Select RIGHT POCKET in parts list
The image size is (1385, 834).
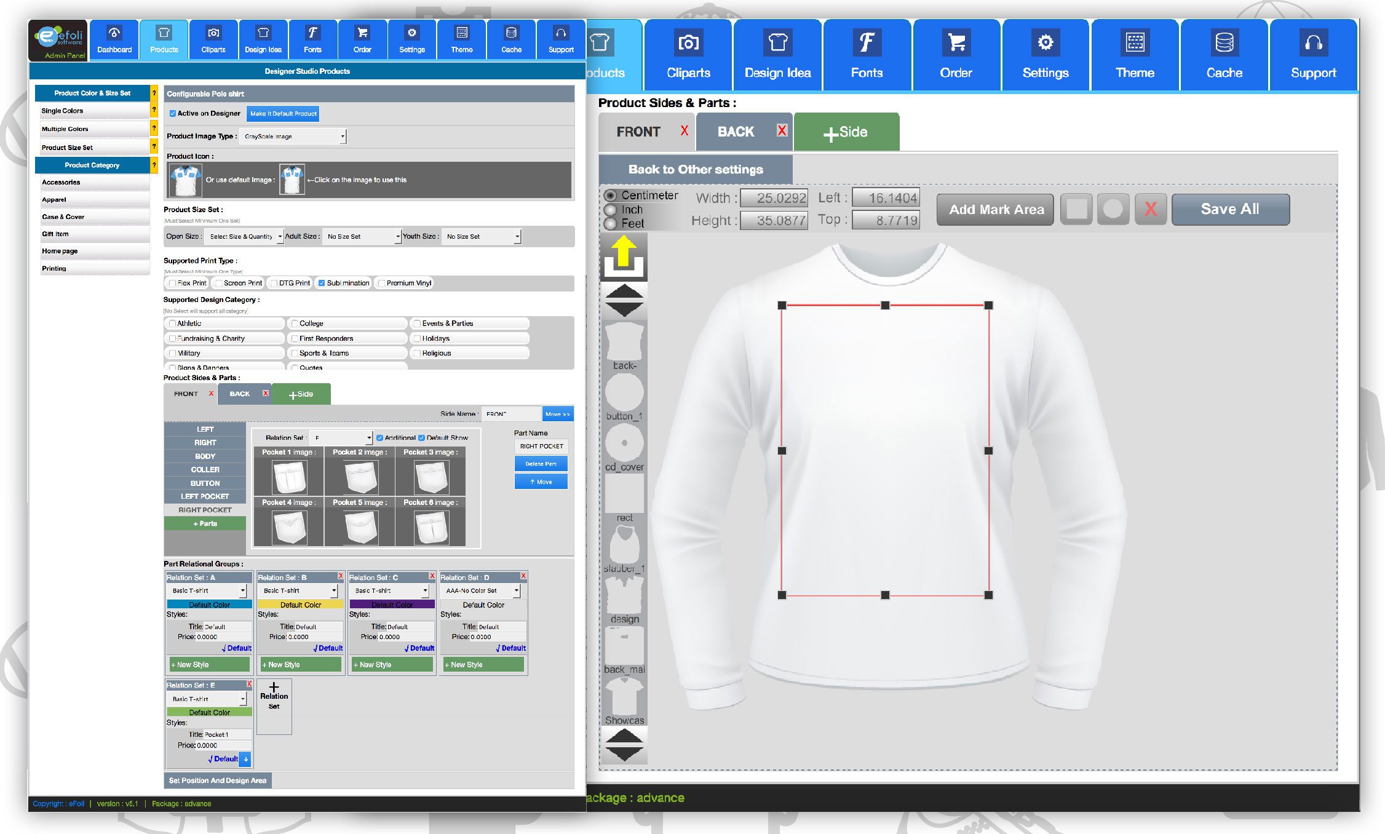(205, 510)
